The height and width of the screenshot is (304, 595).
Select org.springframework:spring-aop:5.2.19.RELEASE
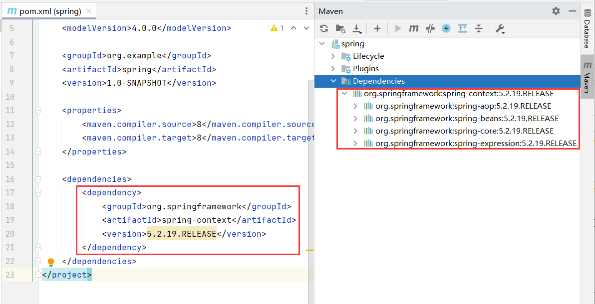tap(463, 106)
